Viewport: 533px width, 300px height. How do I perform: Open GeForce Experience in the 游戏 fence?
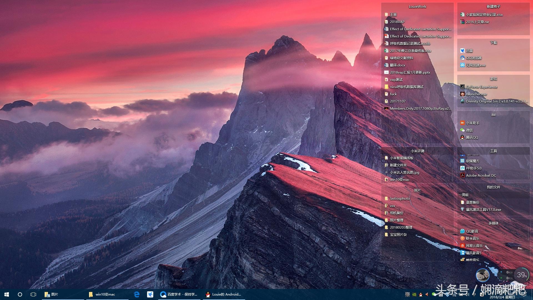(481, 87)
